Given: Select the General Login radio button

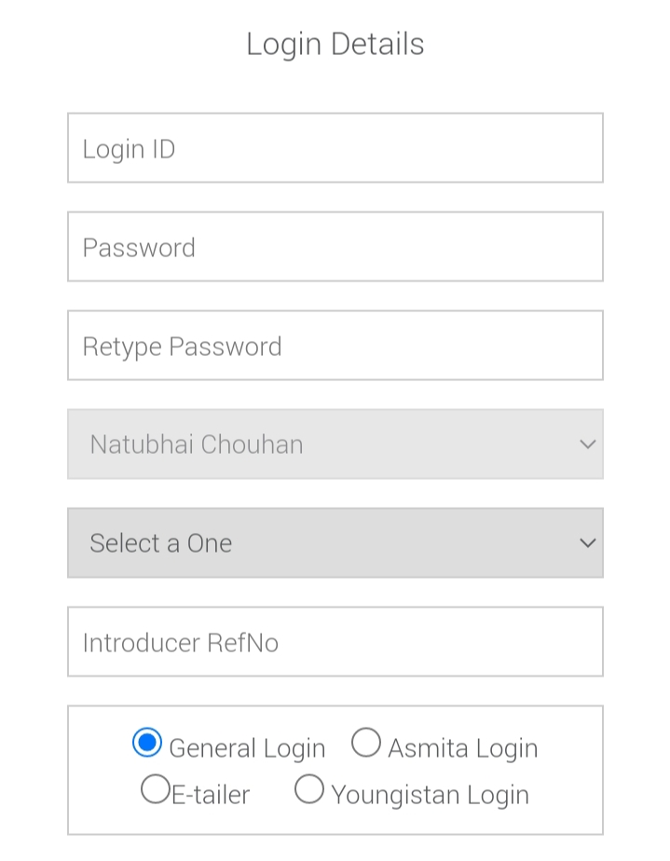Looking at the screenshot, I should click(147, 743).
